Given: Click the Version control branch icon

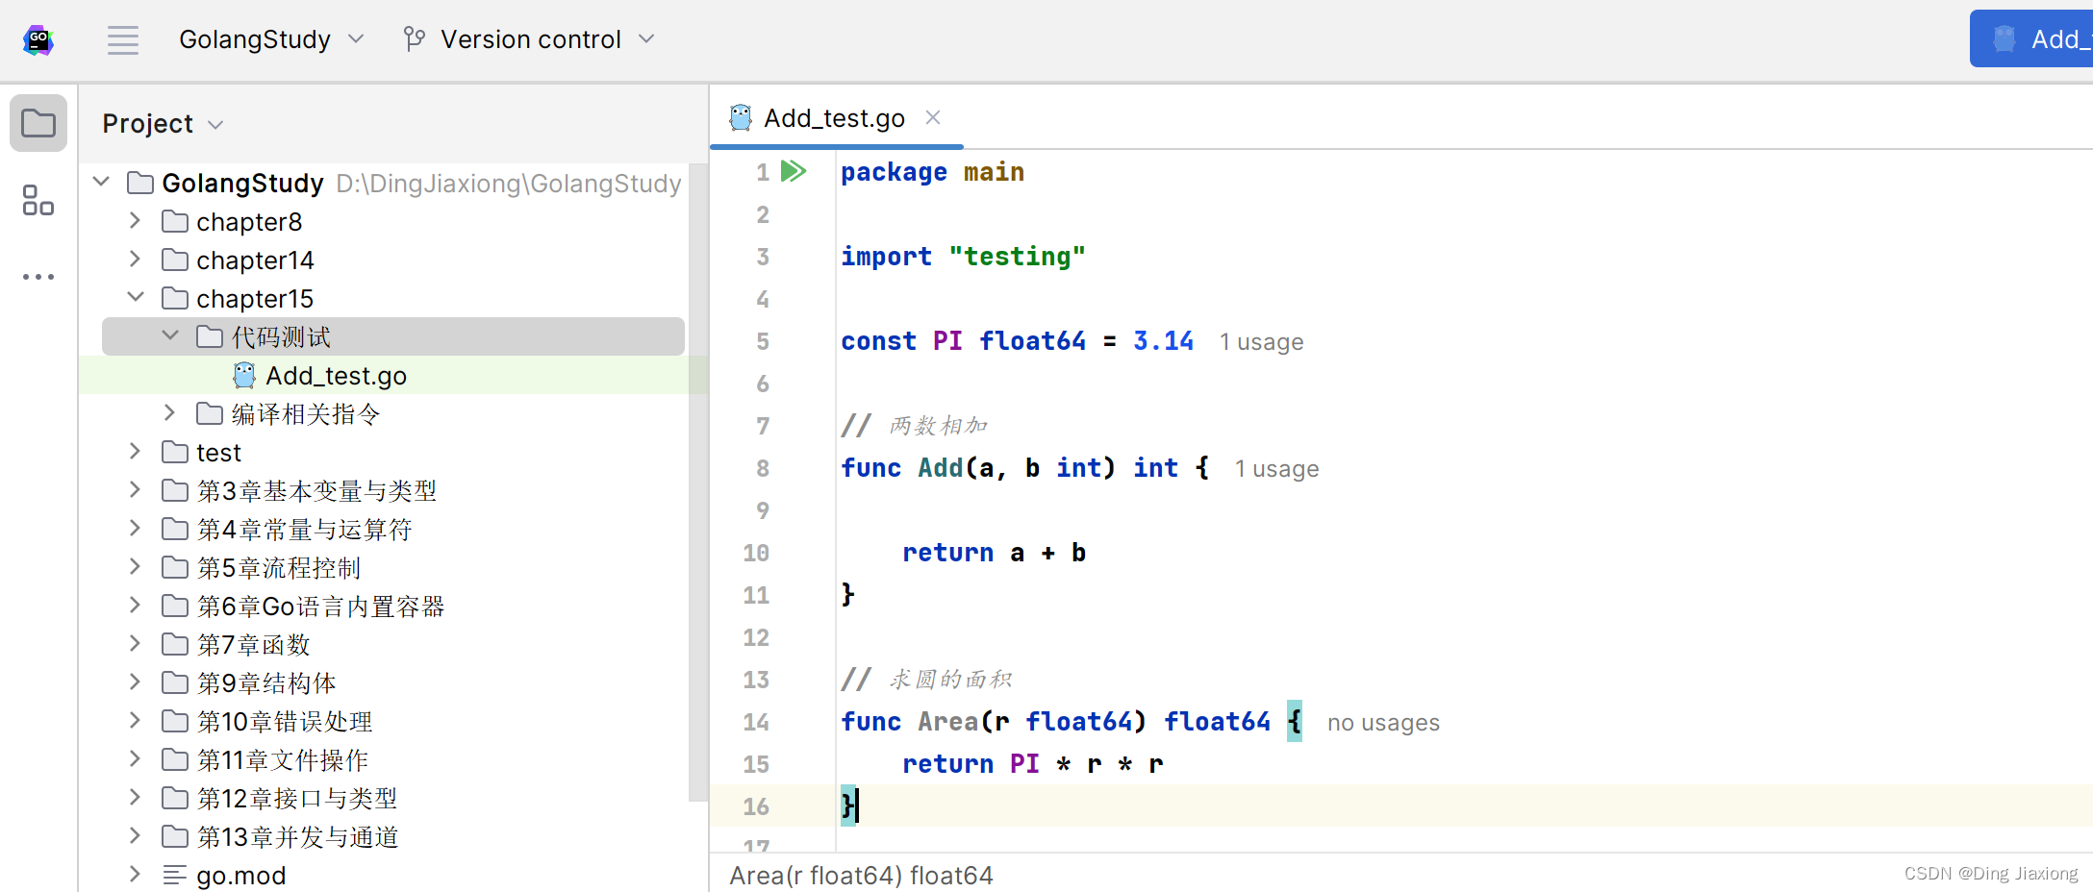Looking at the screenshot, I should point(415,39).
